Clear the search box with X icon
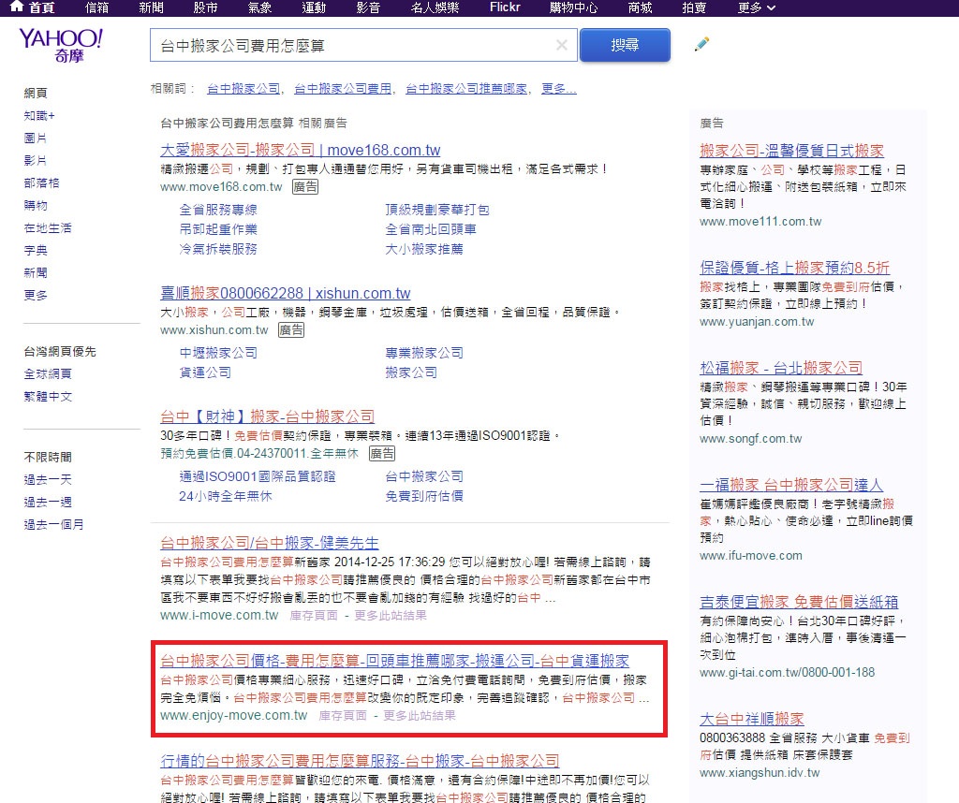959x803 pixels. point(562,45)
